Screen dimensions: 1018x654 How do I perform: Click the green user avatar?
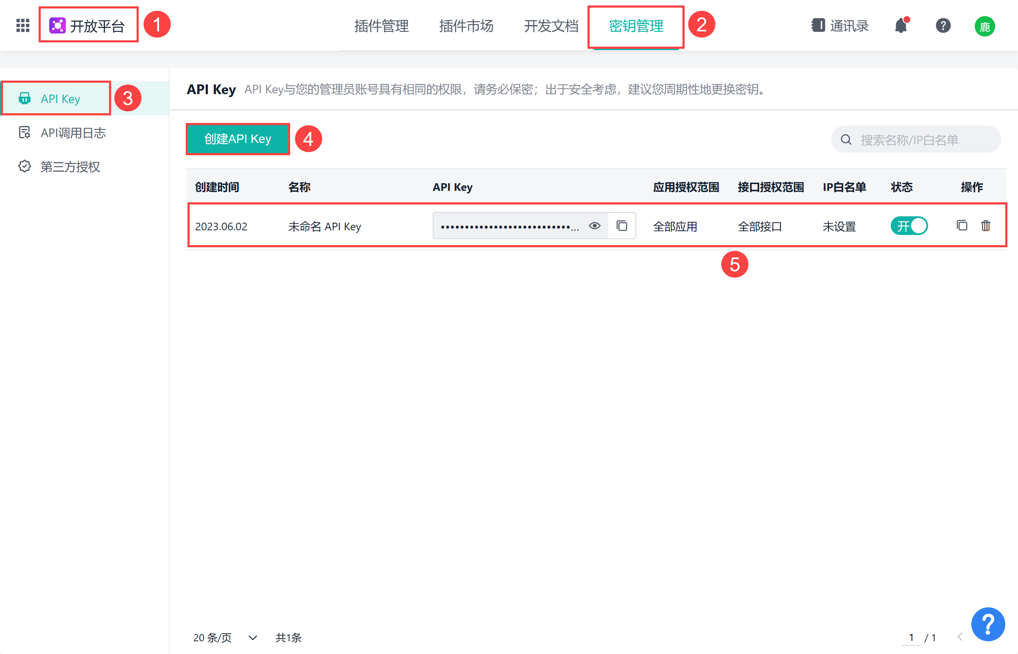984,27
